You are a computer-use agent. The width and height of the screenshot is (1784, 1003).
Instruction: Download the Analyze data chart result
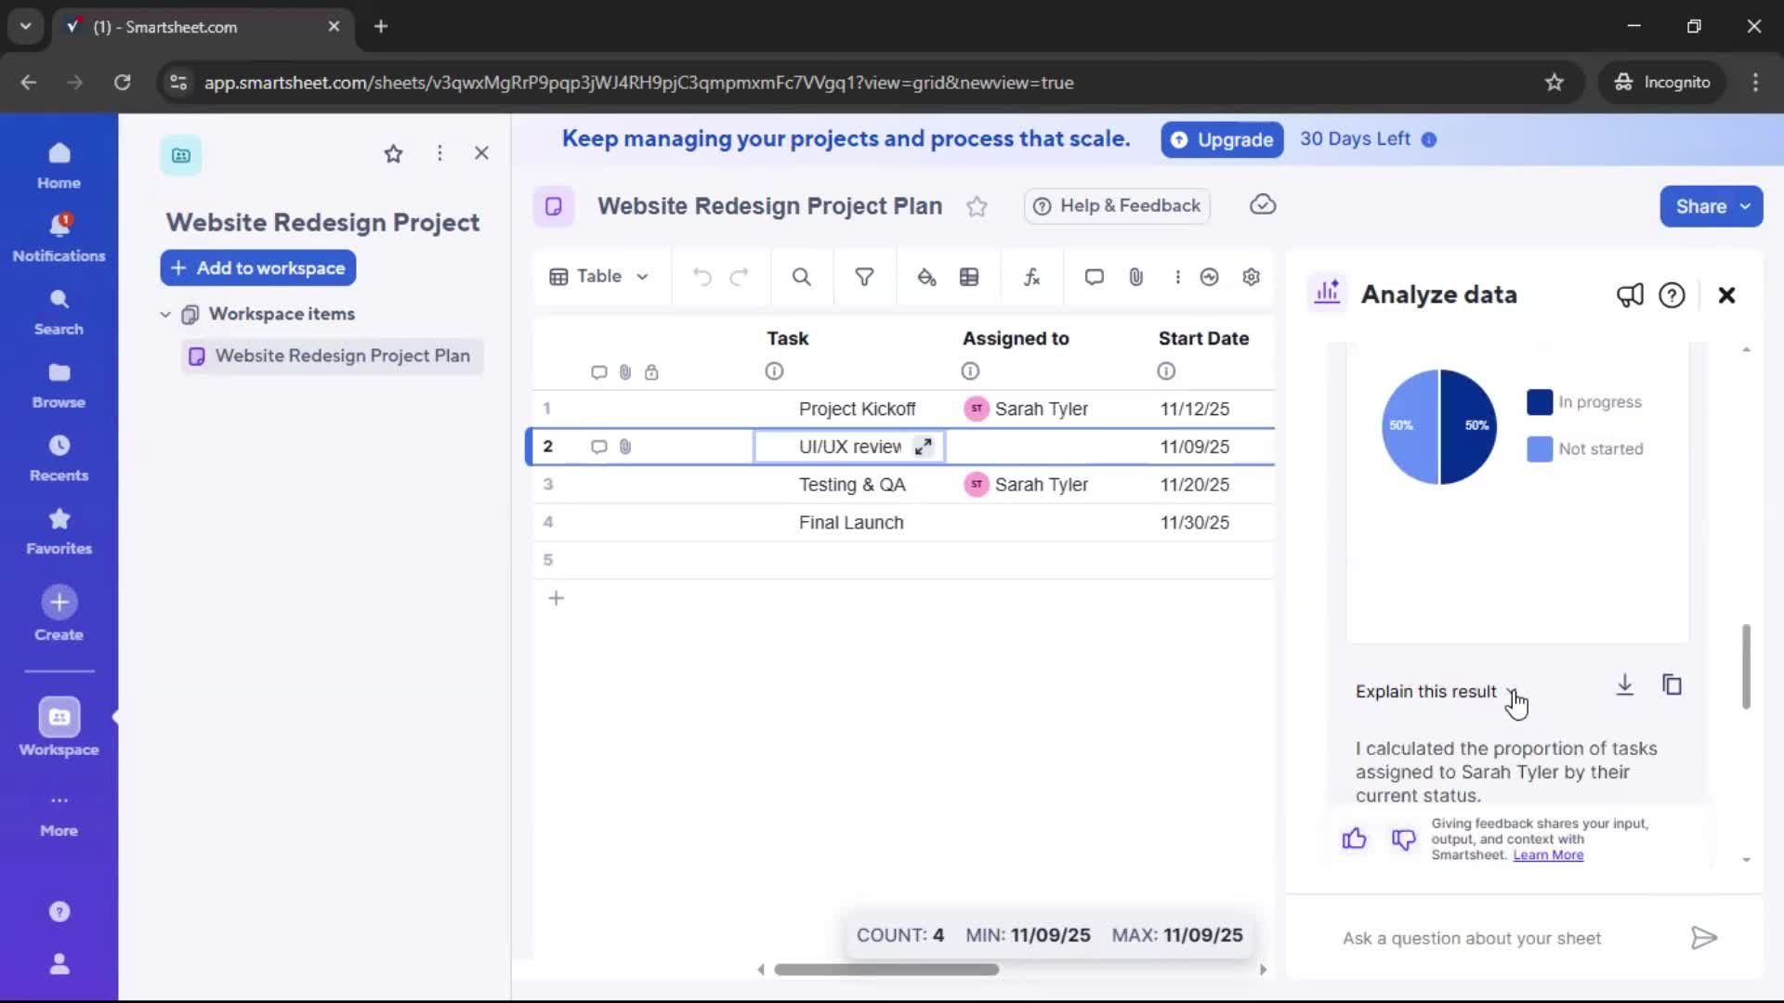tap(1624, 685)
